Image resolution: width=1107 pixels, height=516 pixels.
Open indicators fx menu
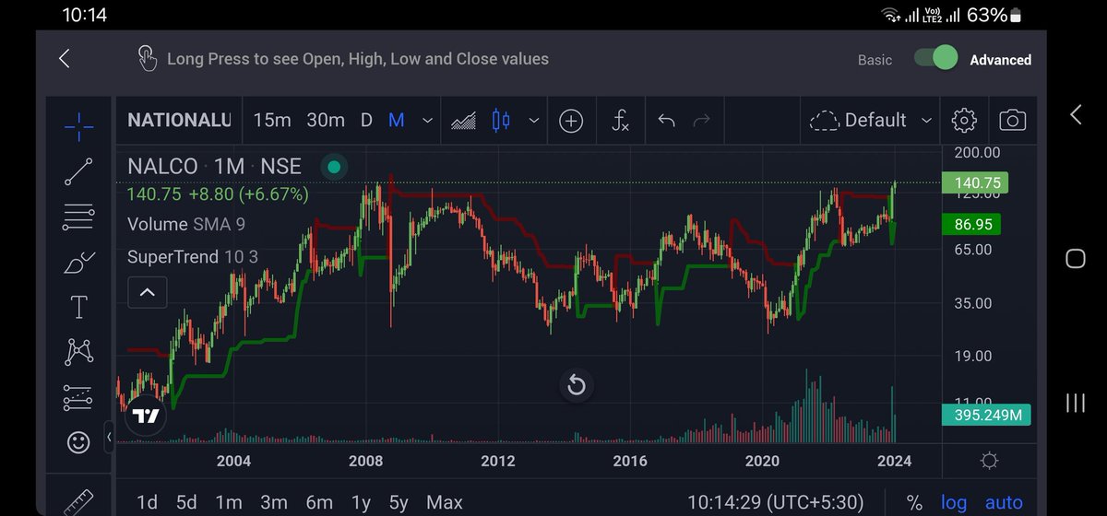(621, 121)
